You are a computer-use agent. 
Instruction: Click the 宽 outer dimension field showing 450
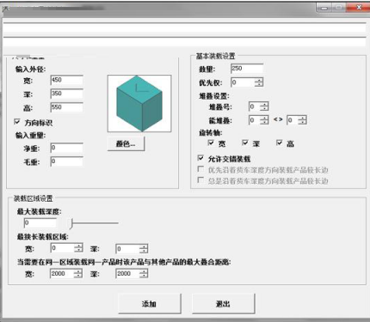pyautogui.click(x=67, y=80)
